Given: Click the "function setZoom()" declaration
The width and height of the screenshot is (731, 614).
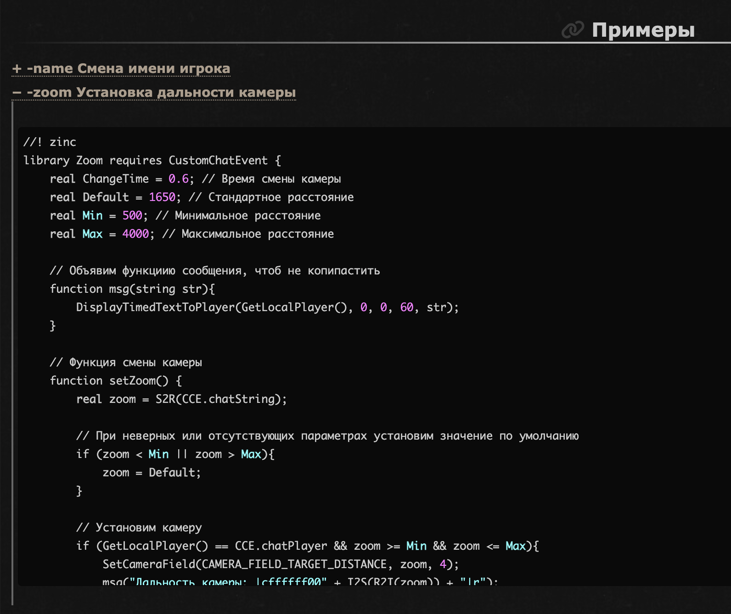Looking at the screenshot, I should pos(116,381).
